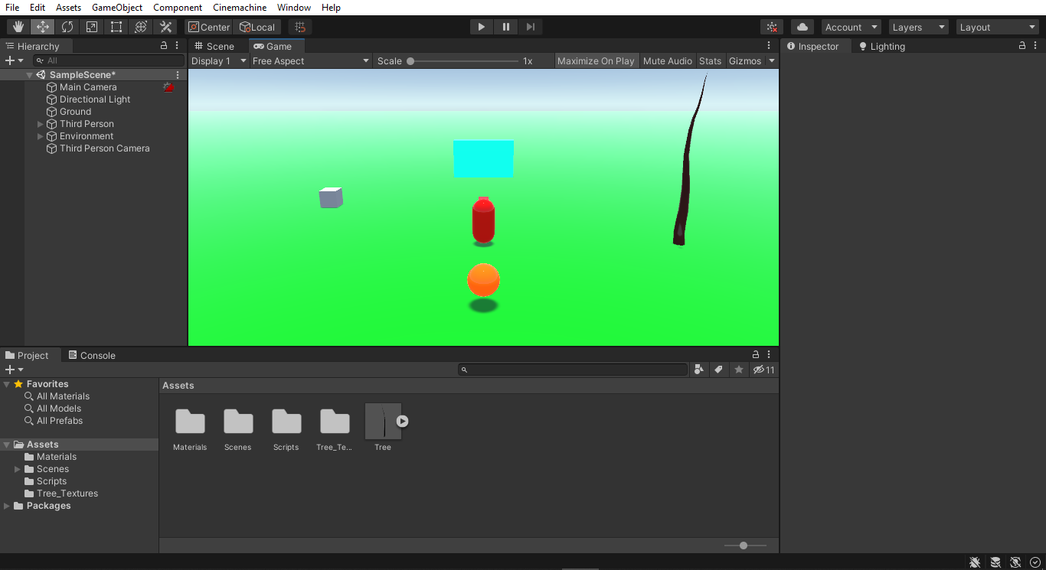1046x570 pixels.
Task: Open the cloud services icon
Action: click(802, 27)
